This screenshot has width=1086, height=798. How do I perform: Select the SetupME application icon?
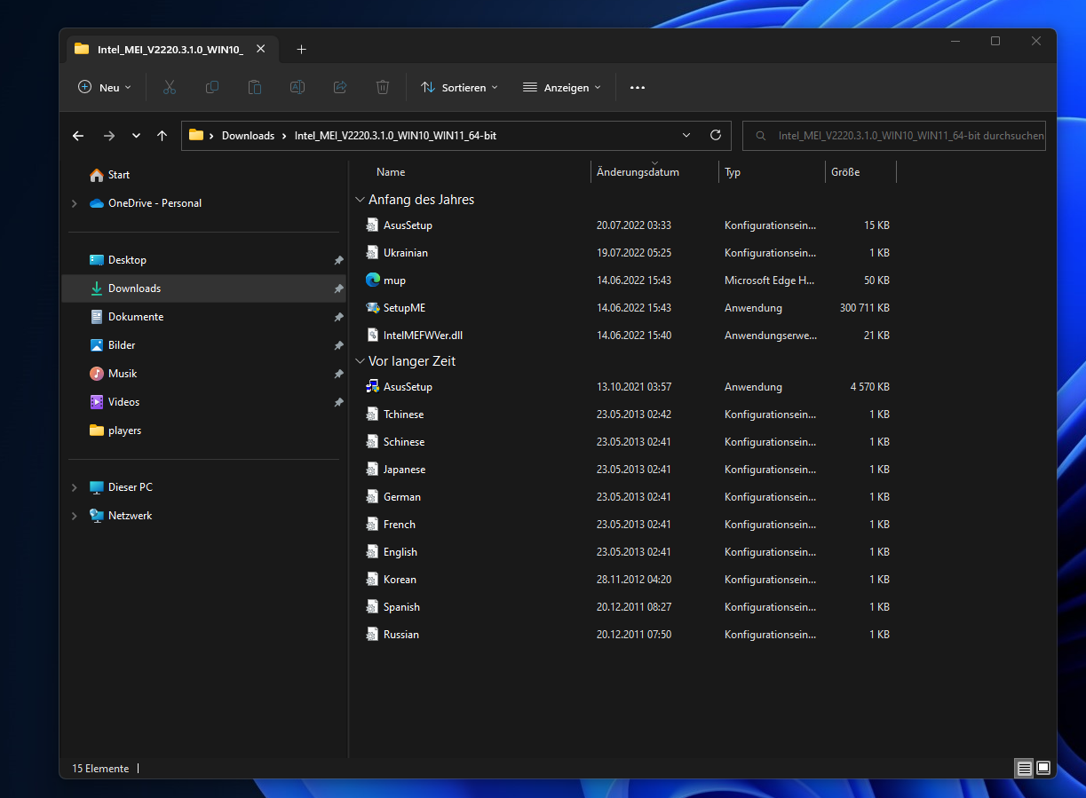pos(373,307)
